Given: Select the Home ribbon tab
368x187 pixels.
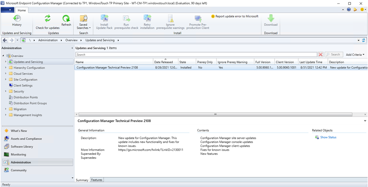Looking at the screenshot, I should pos(22,10).
